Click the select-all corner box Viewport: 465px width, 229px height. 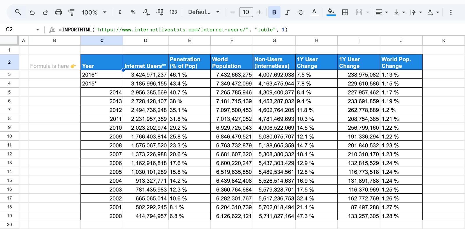(9, 41)
